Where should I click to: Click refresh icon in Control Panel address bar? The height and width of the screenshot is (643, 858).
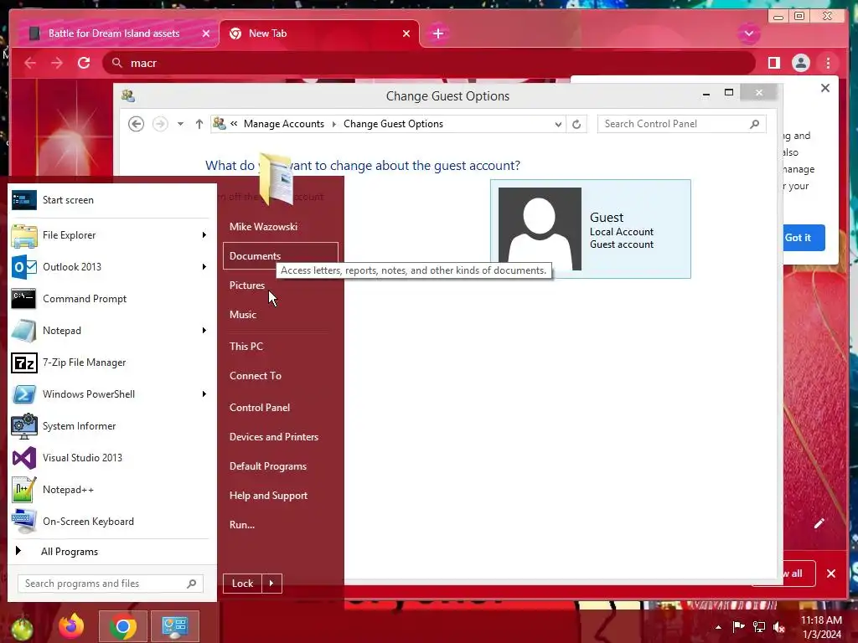(576, 124)
